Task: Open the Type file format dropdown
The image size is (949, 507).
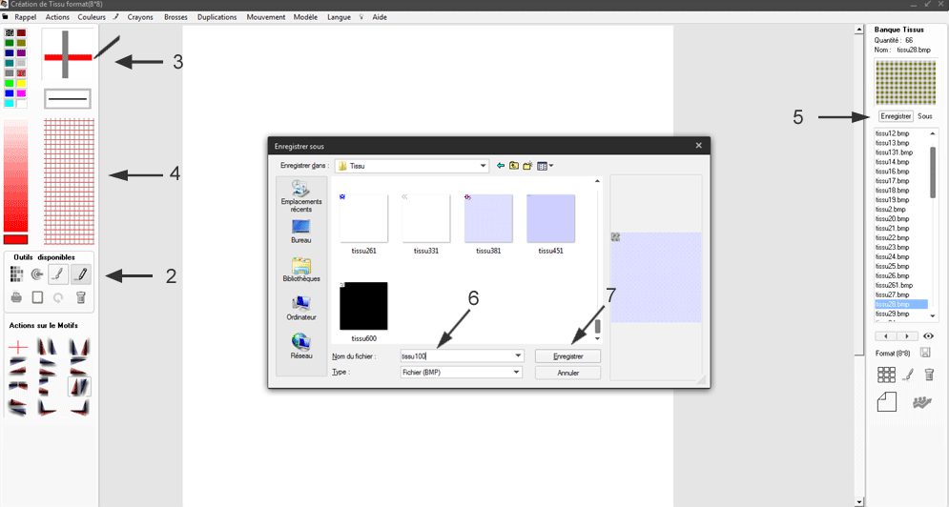Action: [x=518, y=373]
